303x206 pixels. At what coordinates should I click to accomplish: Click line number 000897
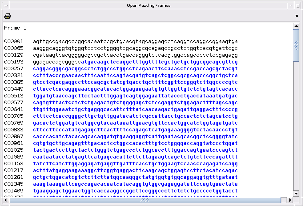coord(14,137)
